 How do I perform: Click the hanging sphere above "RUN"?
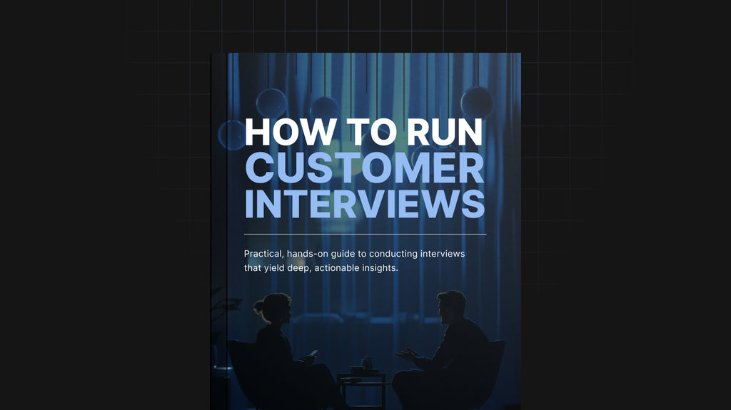477,101
